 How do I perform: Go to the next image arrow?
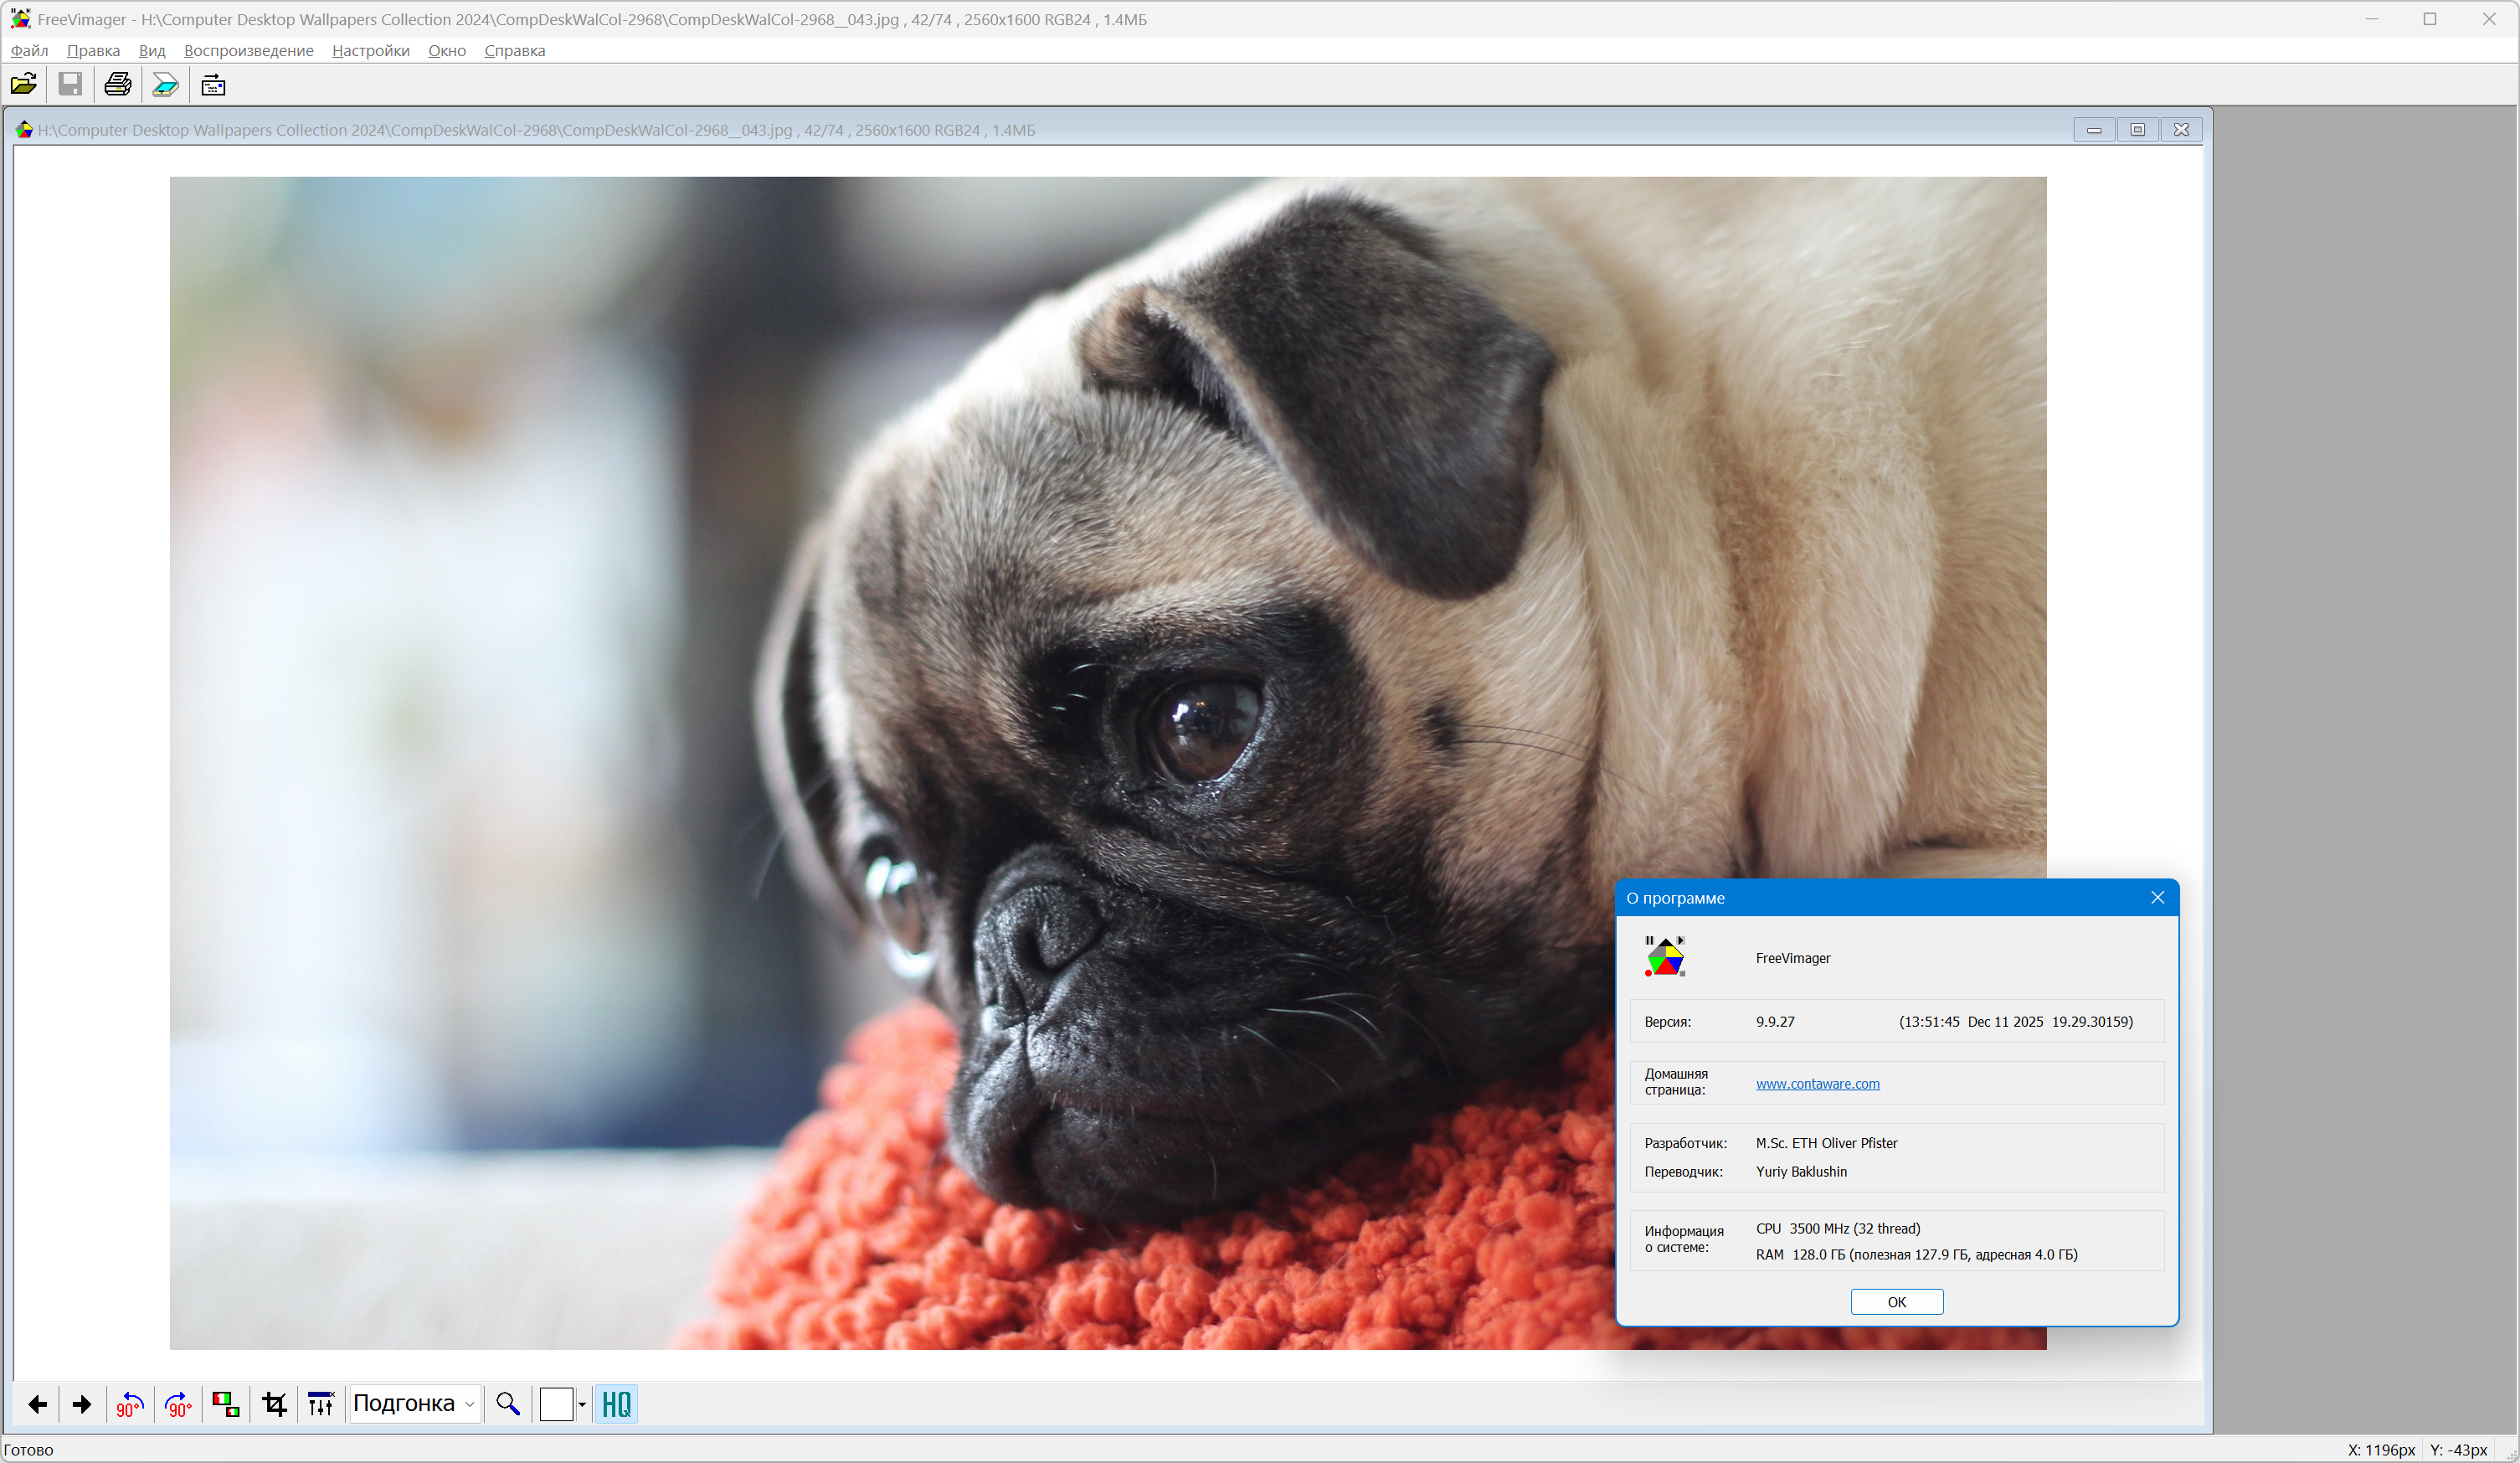click(82, 1404)
